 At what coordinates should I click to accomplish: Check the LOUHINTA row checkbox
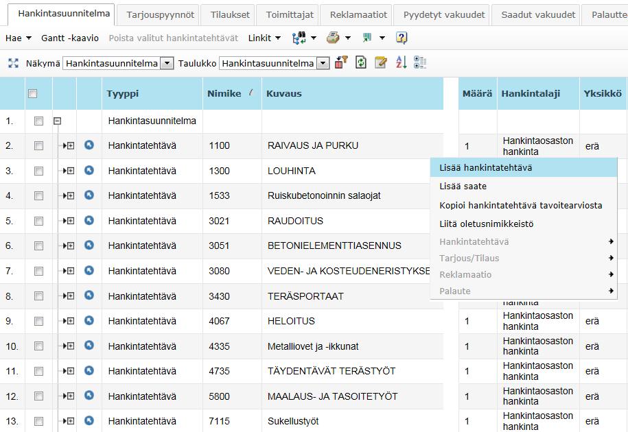pyautogui.click(x=39, y=171)
